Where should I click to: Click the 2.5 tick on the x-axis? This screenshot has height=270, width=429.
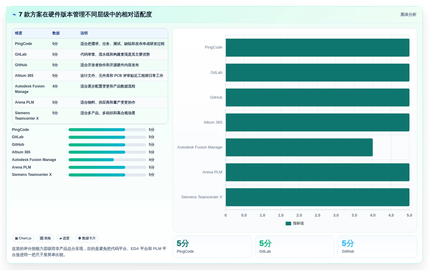[x=317, y=215]
